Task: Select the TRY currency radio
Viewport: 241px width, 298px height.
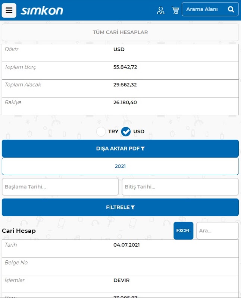Action: 101,131
